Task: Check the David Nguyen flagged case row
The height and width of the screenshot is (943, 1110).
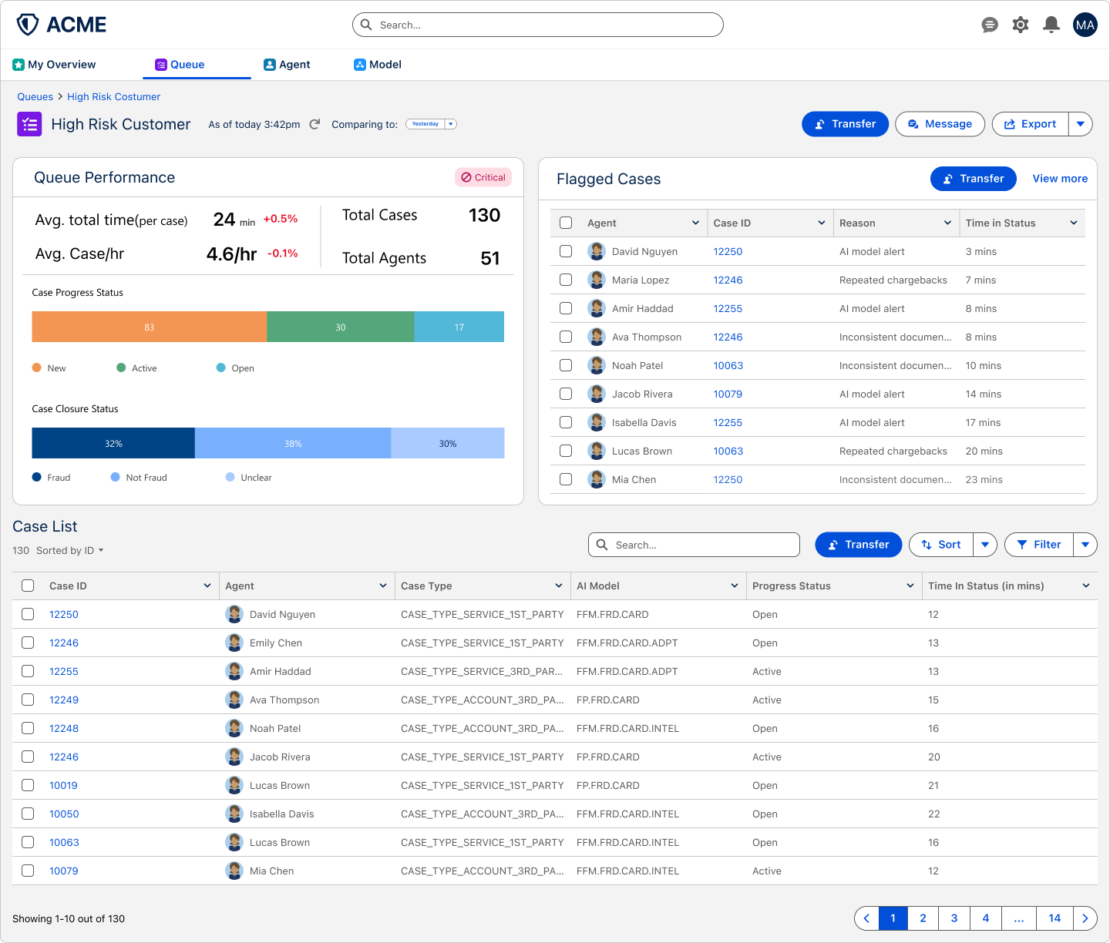Action: pyautogui.click(x=566, y=251)
